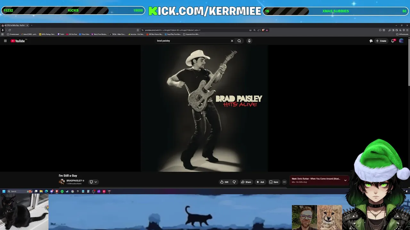Screen dimensions: 410x230
Task: Open the account avatar menu
Action: [x=401, y=41]
